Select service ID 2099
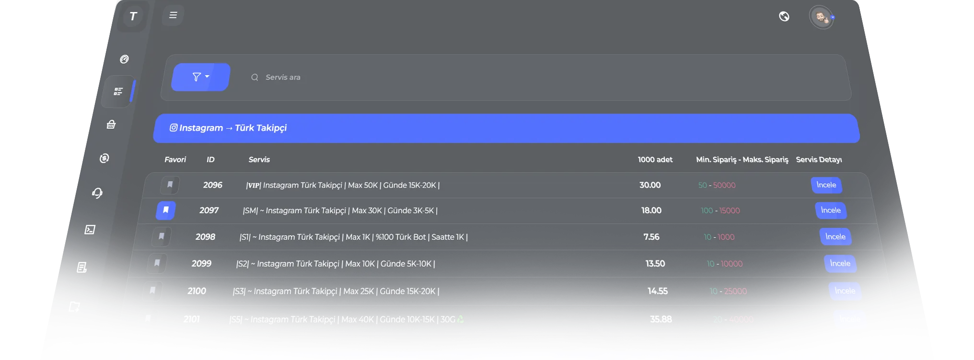The height and width of the screenshot is (360, 974). pyautogui.click(x=201, y=264)
